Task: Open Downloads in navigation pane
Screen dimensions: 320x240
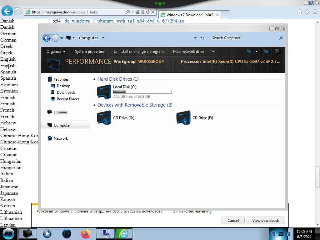Action: click(x=66, y=92)
